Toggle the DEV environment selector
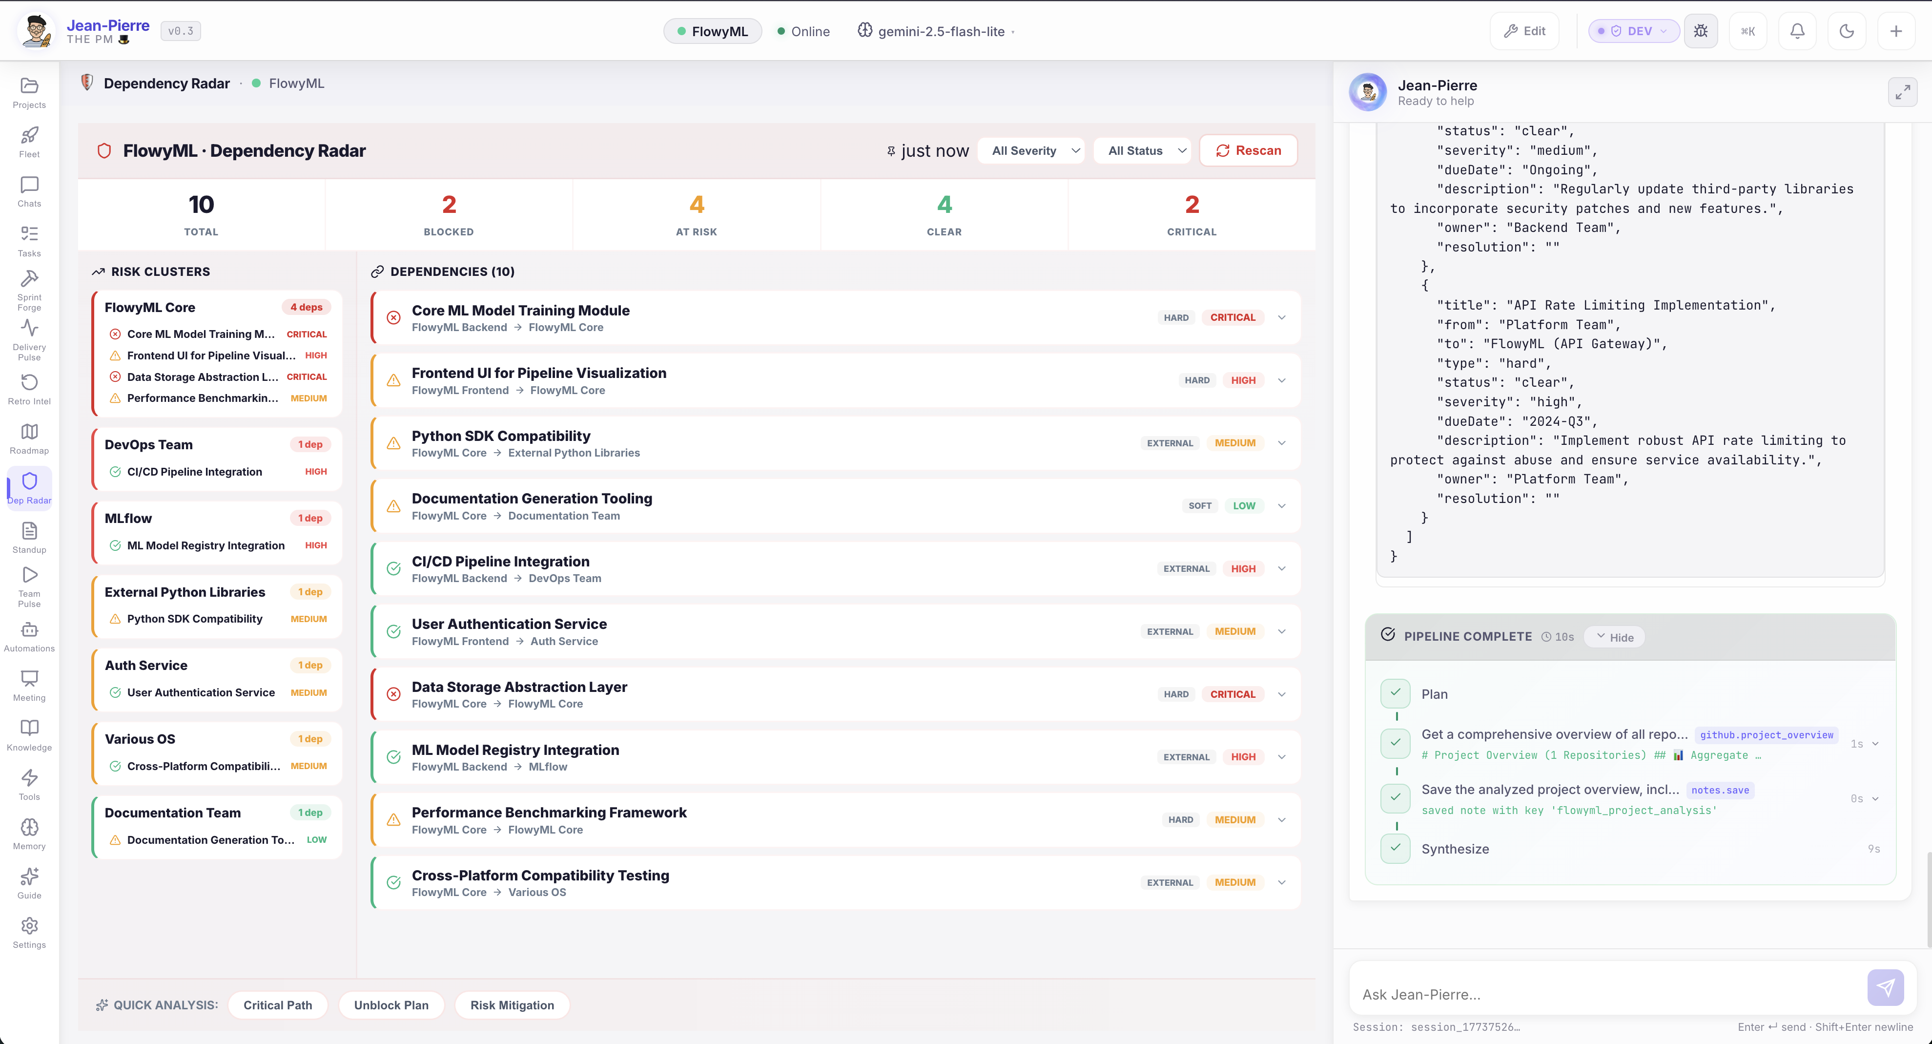Screen dimensions: 1932x1044 click(x=1633, y=31)
